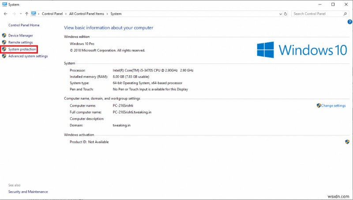The width and height of the screenshot is (353, 200).
Task: Click full computer name PC-216Srishti.tweaking.in
Action: tap(132, 112)
